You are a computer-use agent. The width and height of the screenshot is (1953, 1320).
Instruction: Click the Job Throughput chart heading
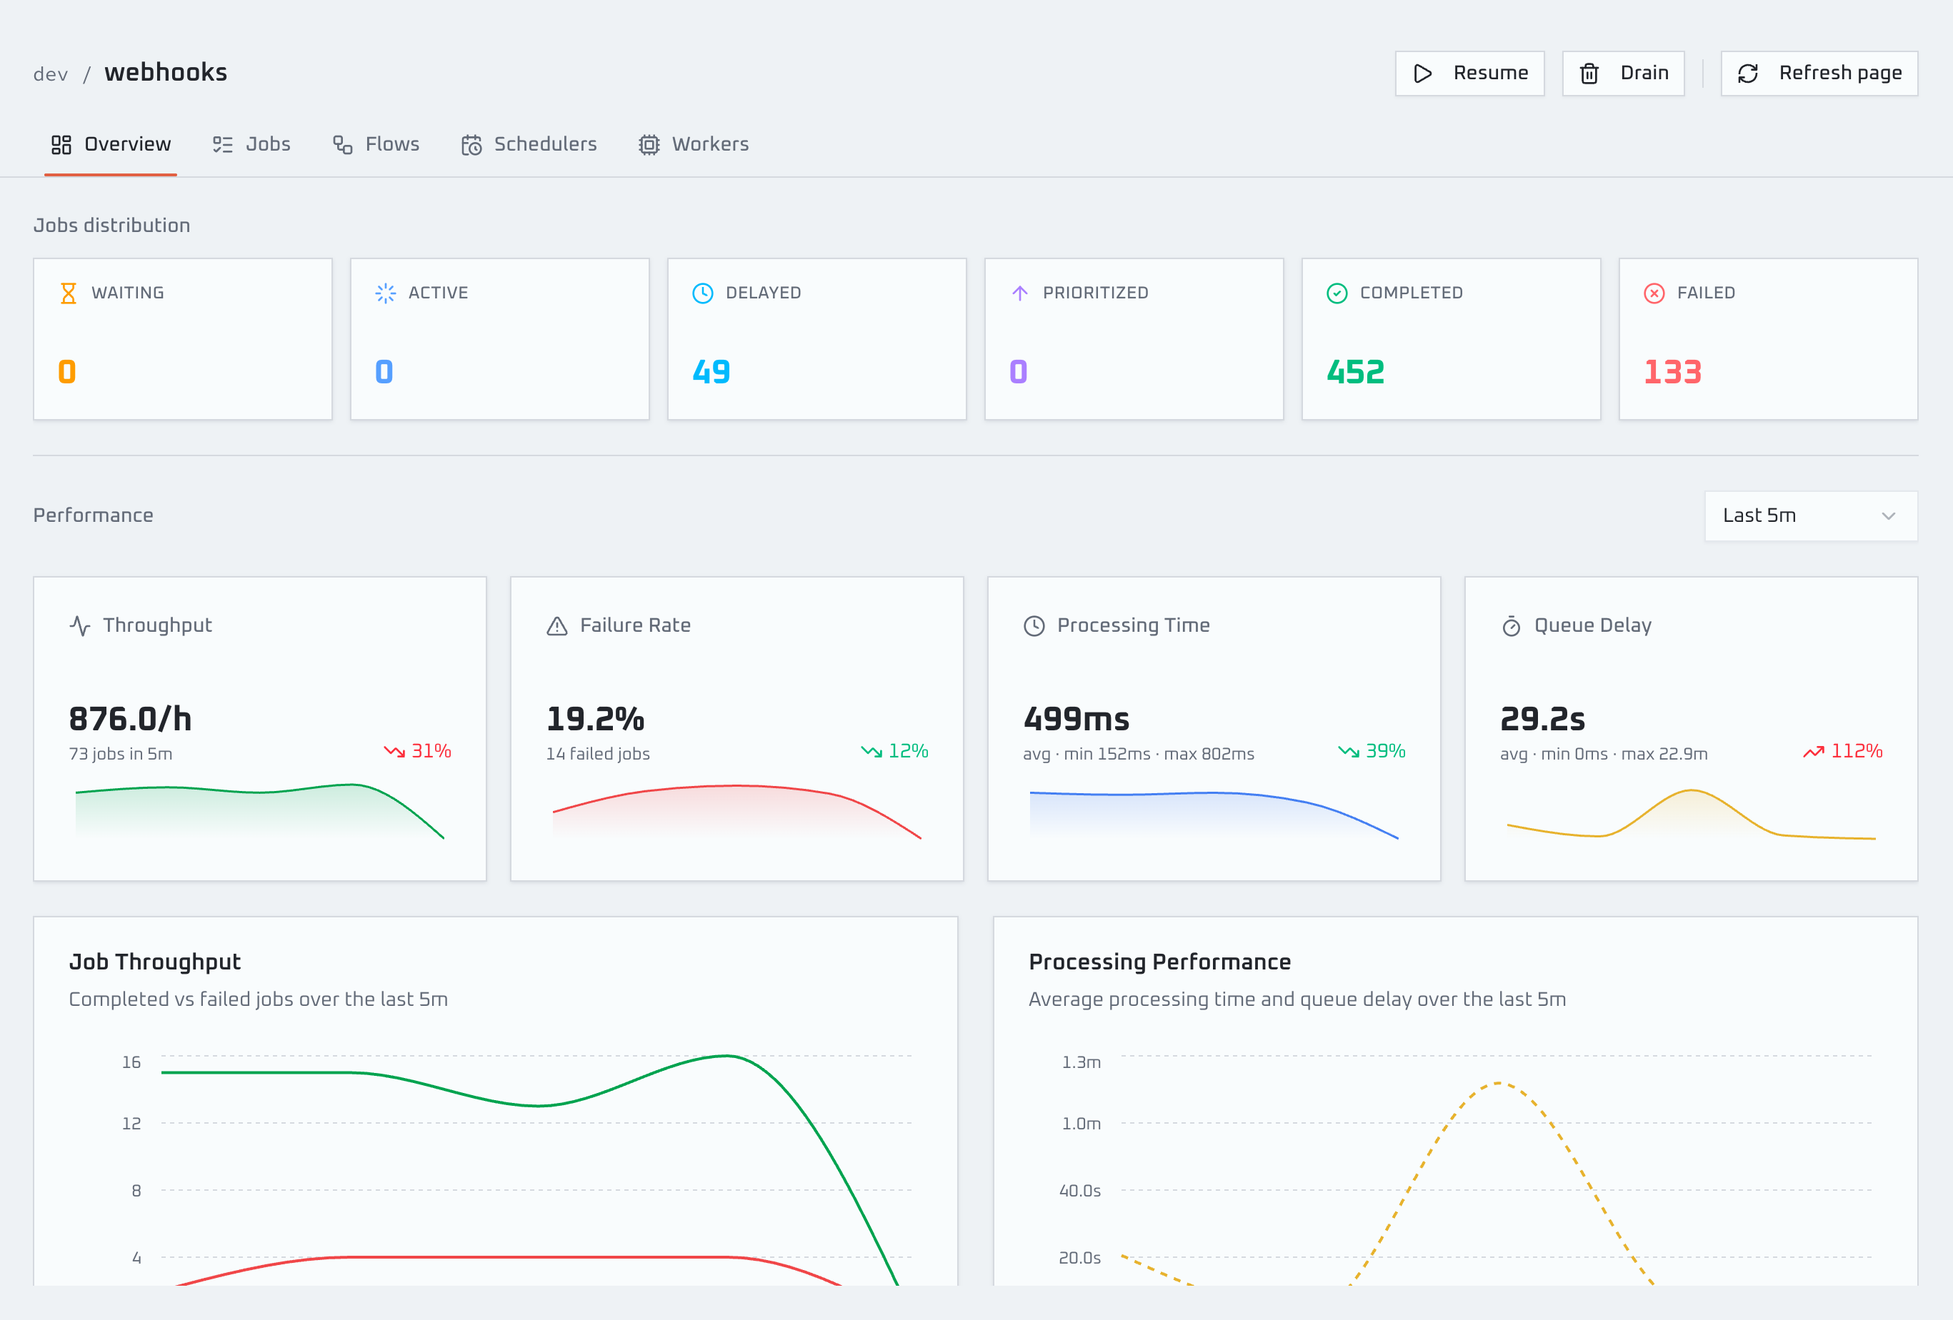(154, 962)
